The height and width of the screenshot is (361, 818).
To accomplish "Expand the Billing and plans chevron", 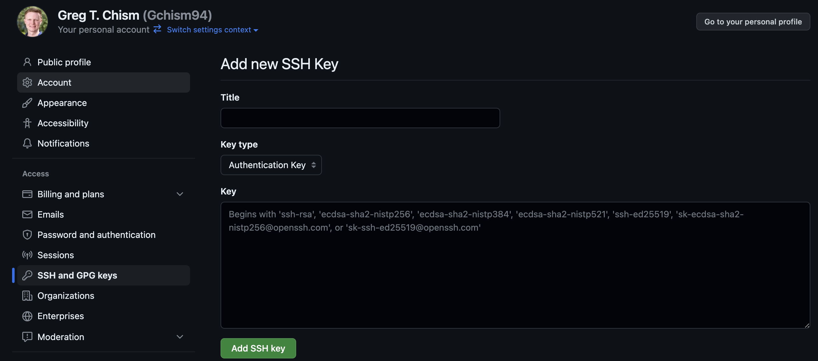I will click(x=180, y=194).
